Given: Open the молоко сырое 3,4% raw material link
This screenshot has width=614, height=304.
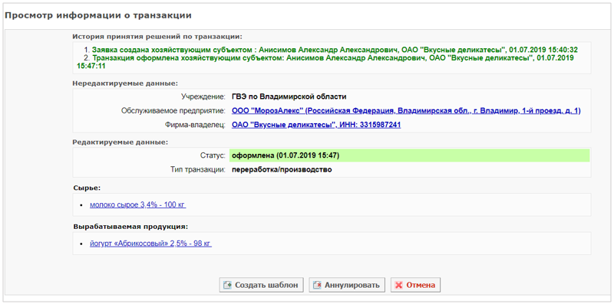Looking at the screenshot, I should [138, 204].
